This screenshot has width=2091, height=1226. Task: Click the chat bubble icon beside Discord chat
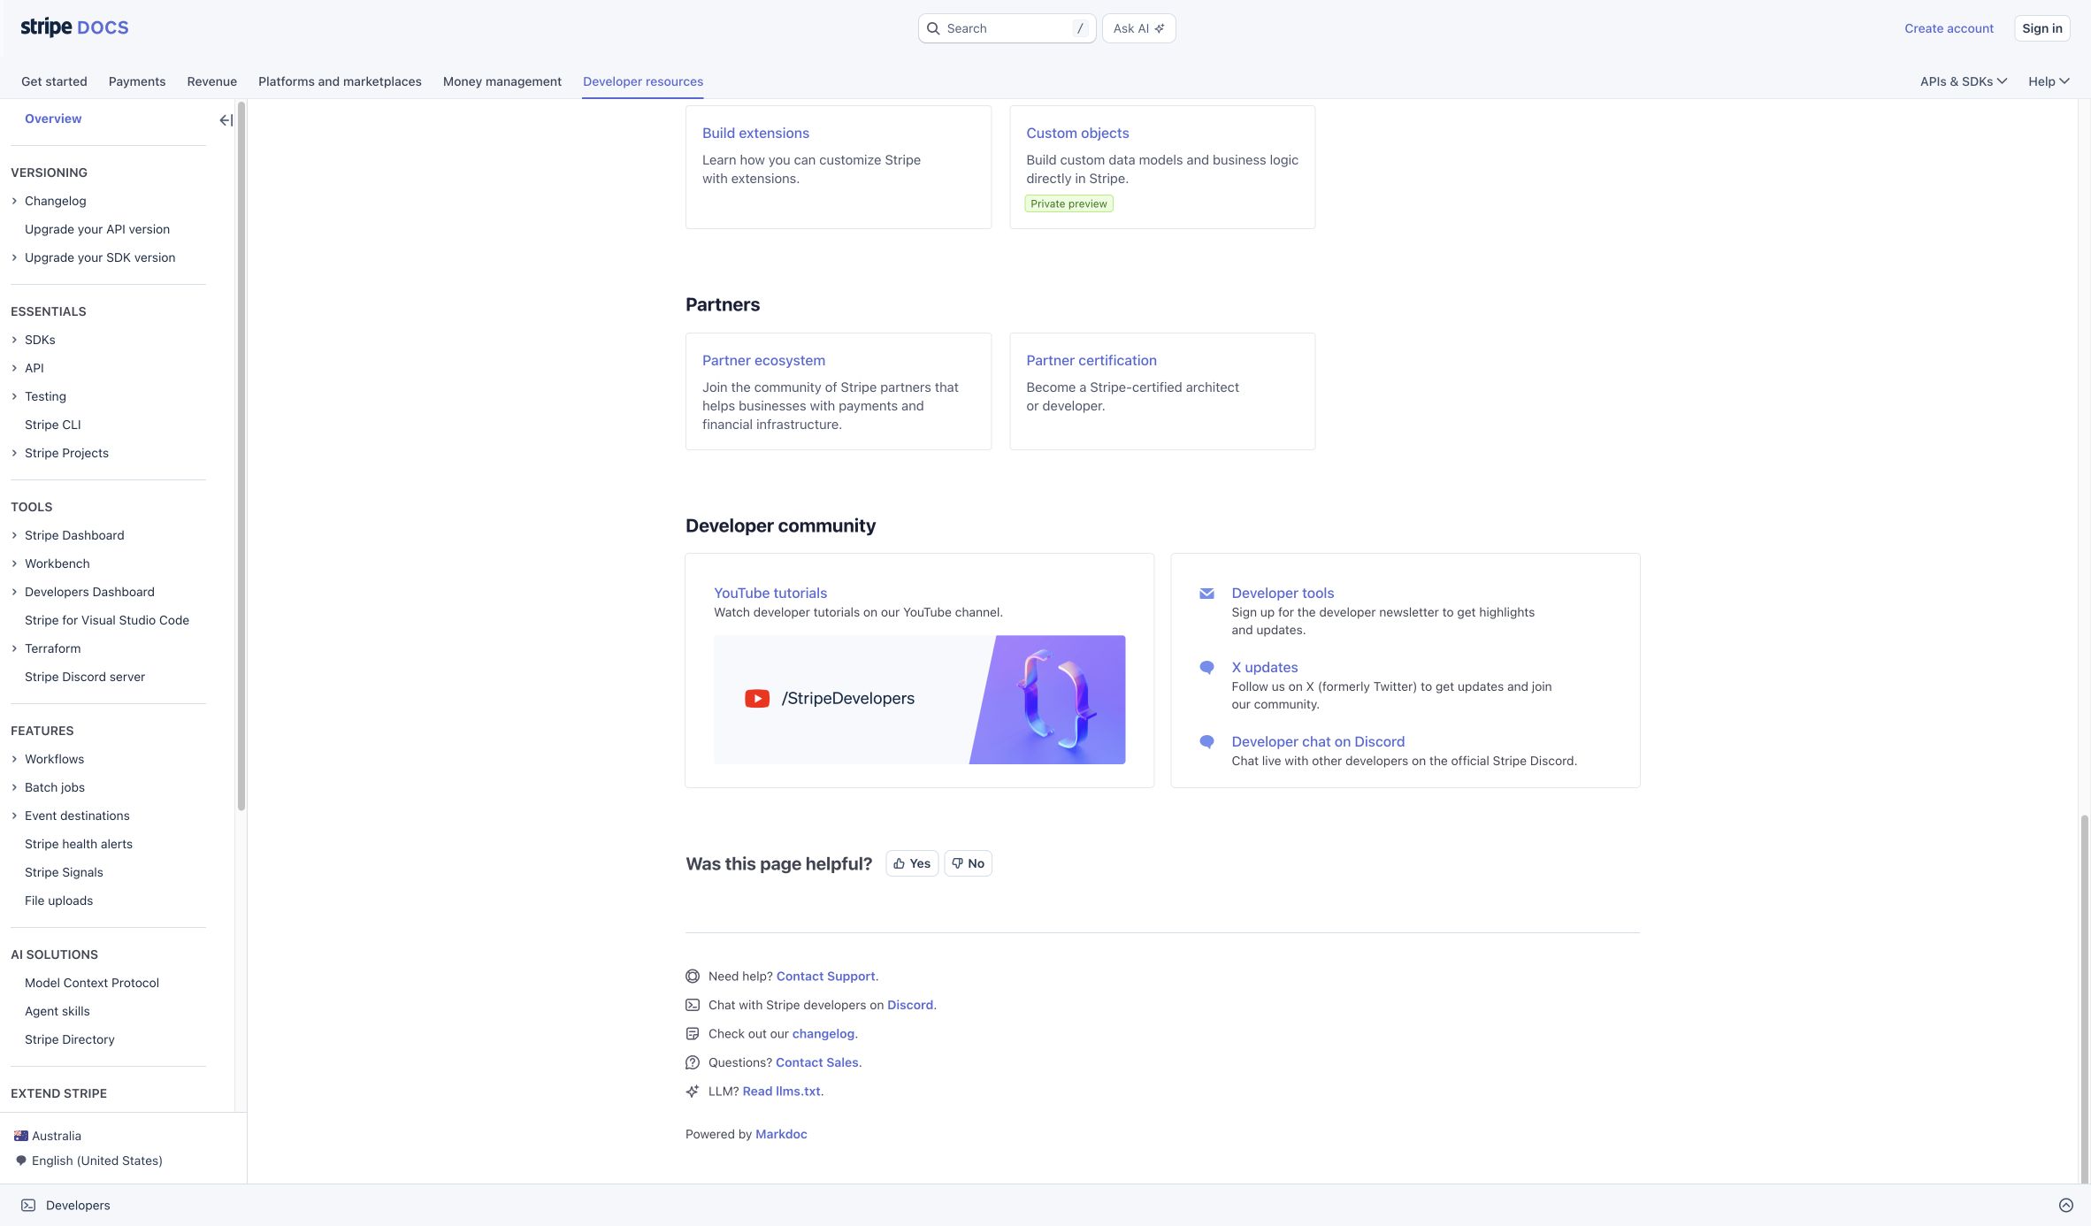click(x=1206, y=742)
